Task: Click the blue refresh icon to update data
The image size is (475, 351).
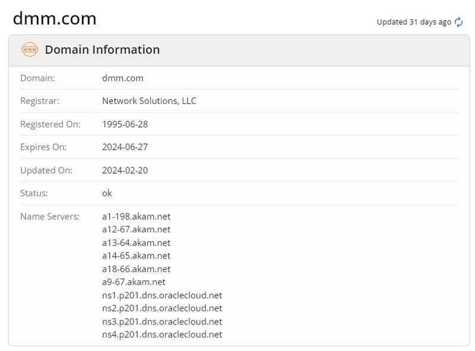Action: point(457,22)
